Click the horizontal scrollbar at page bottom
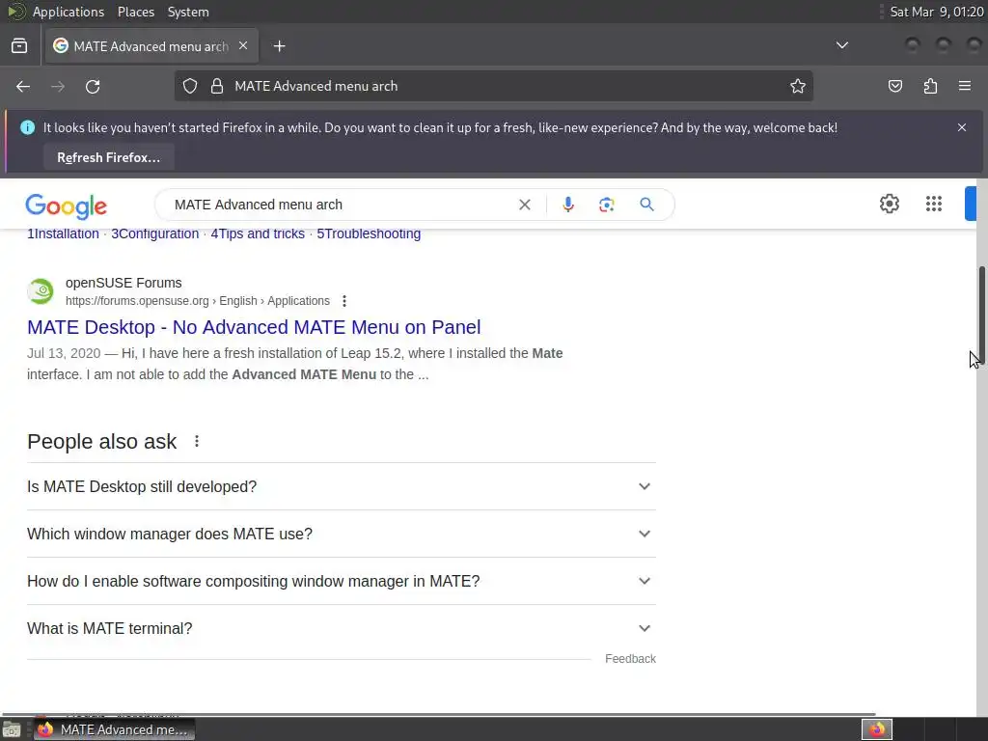Screen dimensions: 988x741 point(439,714)
